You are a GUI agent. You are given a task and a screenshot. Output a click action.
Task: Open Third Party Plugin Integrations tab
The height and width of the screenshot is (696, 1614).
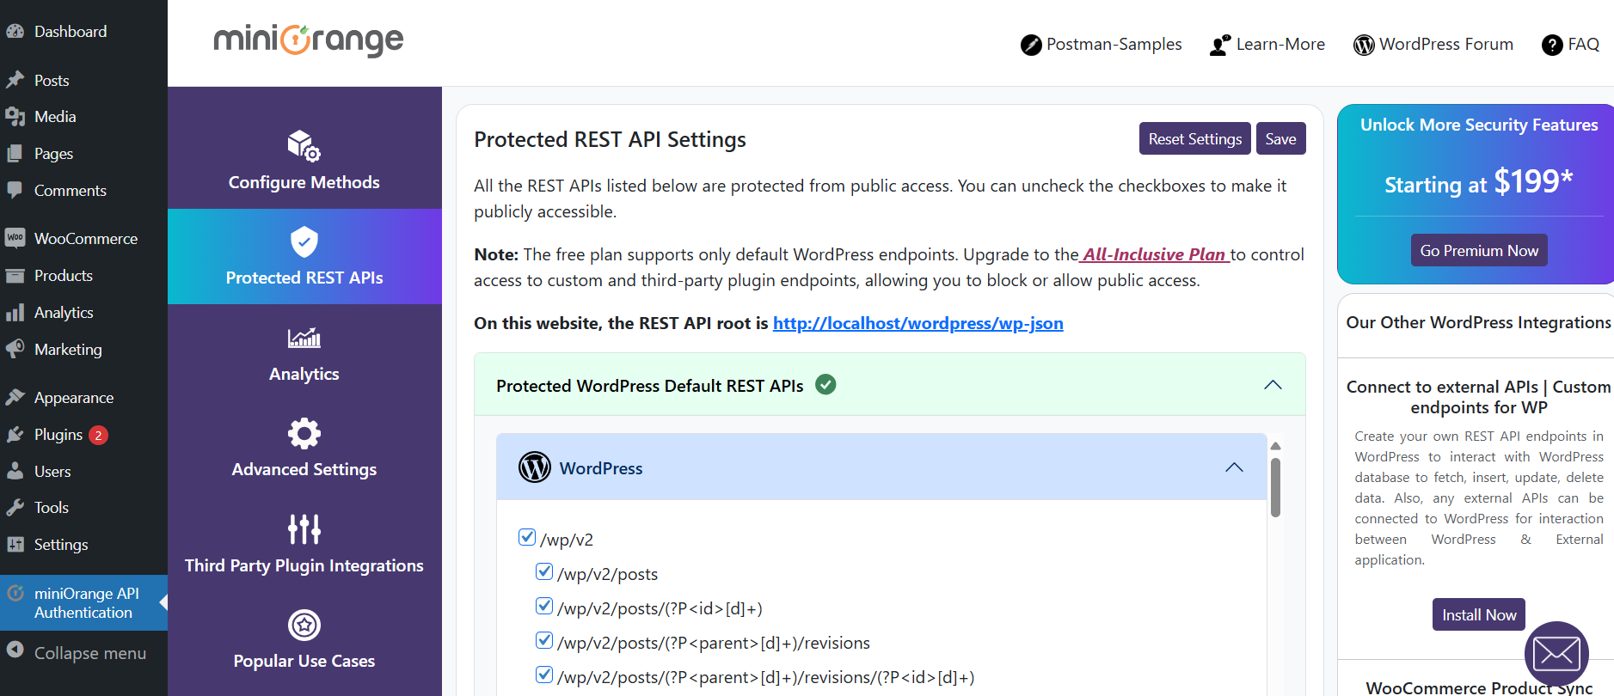click(x=304, y=544)
